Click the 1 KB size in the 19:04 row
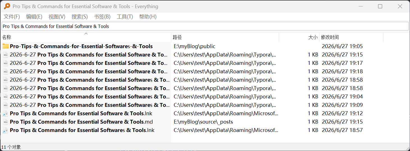This screenshot has width=410, height=151. 313,96
